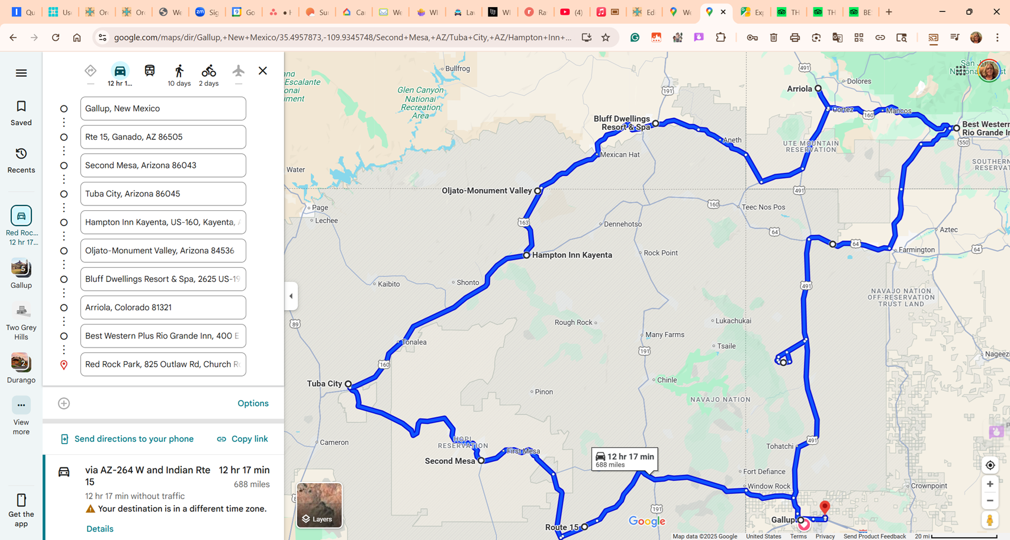Open Recents in sidebar

click(21, 160)
